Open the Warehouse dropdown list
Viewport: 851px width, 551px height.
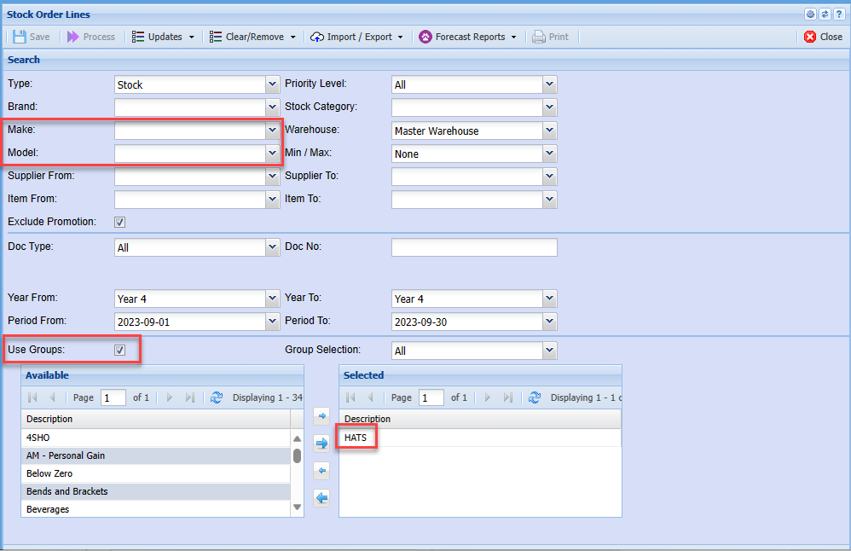pyautogui.click(x=549, y=130)
